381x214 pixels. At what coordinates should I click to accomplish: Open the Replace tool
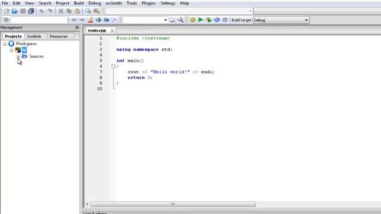96,11
